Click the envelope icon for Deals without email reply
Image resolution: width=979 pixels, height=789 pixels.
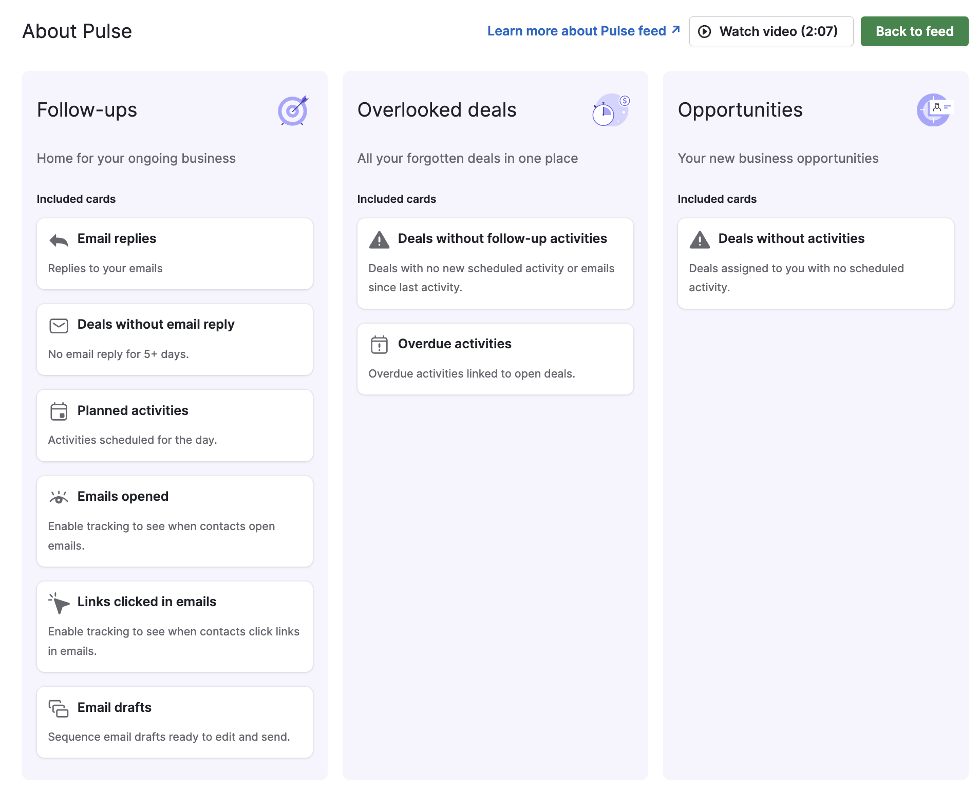tap(59, 326)
